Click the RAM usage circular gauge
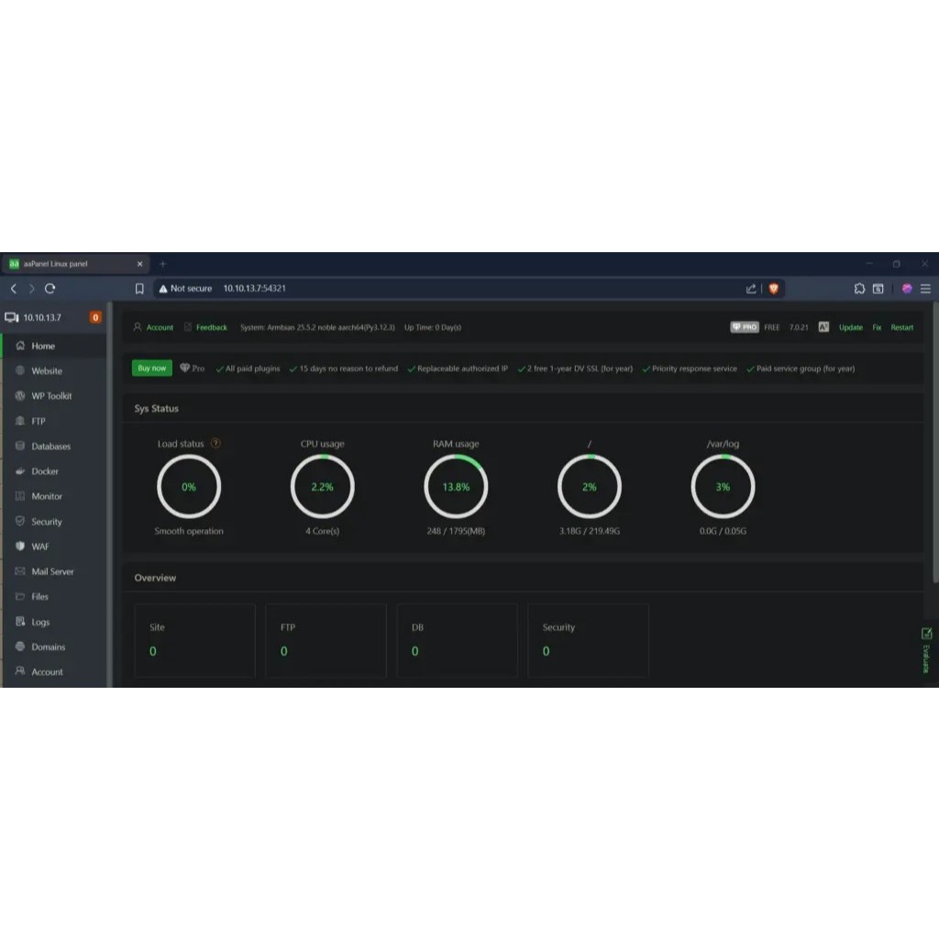Screen dimensions: 939x939 (x=456, y=487)
